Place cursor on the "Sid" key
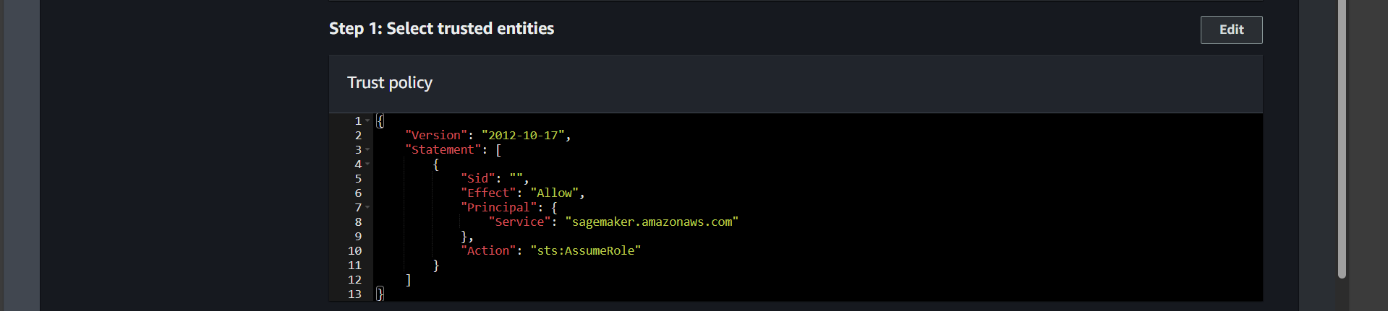 point(477,179)
